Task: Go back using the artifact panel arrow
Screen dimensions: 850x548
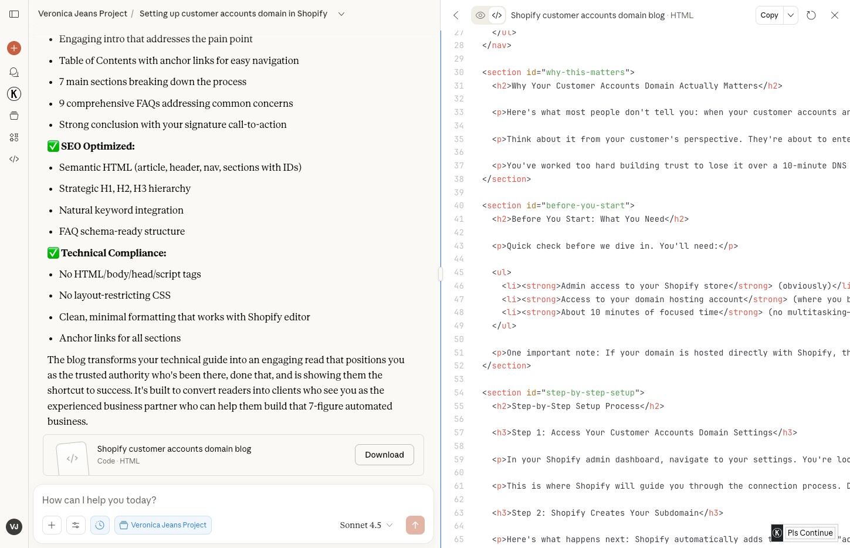Action: [456, 15]
